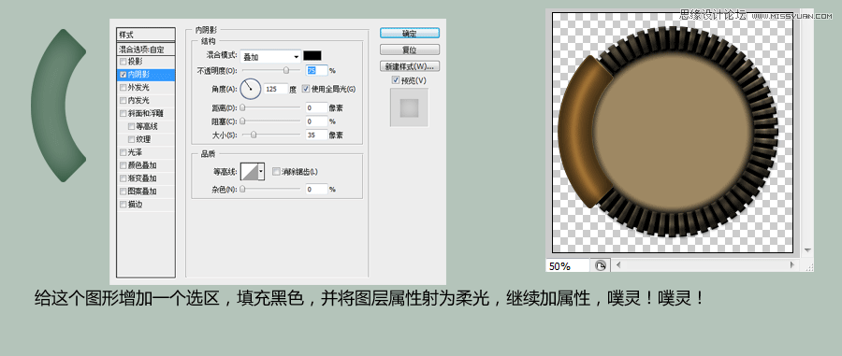Screen dimensions: 842x356
Task: Toggle the 投影 checkbox
Action: pos(123,62)
